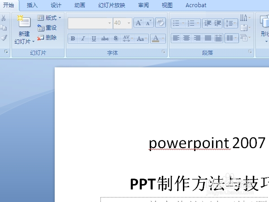Apply numbered list formatting
The height and width of the screenshot is (202, 269).
click(191, 23)
